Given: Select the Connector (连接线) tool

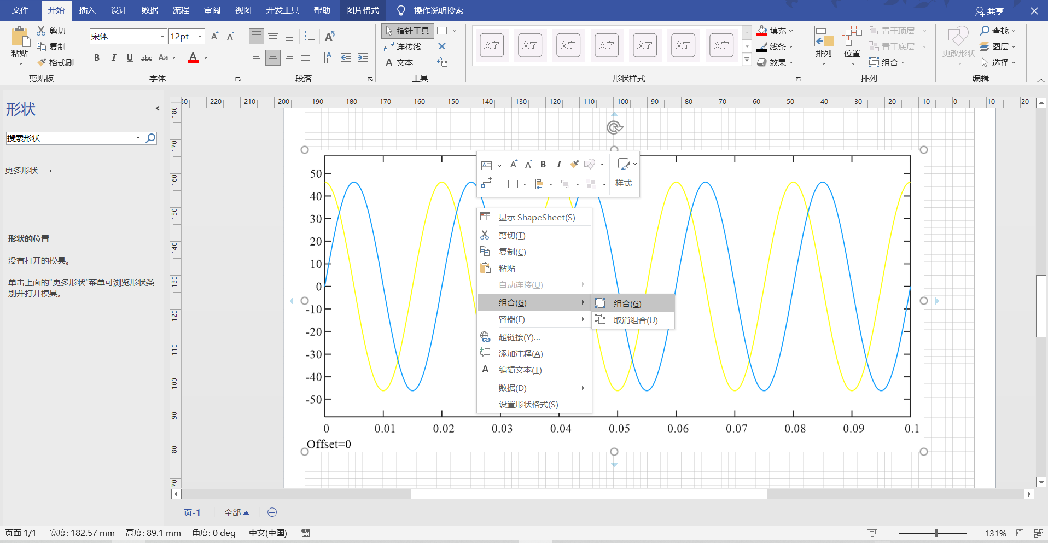Looking at the screenshot, I should point(403,46).
